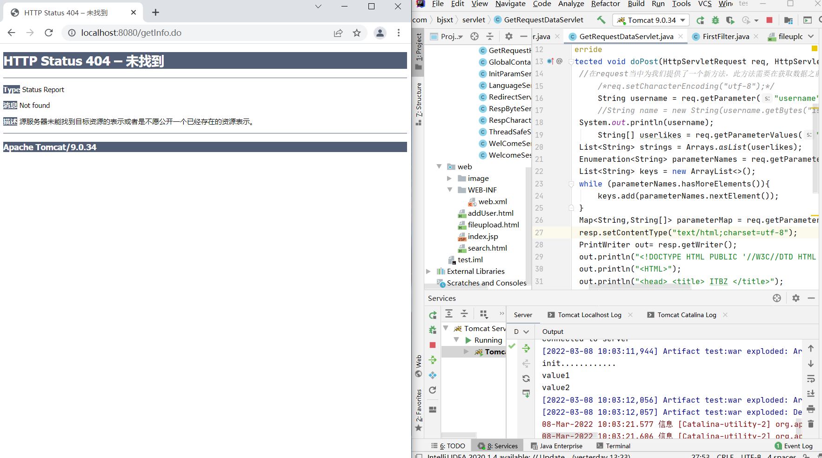The width and height of the screenshot is (822, 458).
Task: Open the VCS menu
Action: click(705, 4)
